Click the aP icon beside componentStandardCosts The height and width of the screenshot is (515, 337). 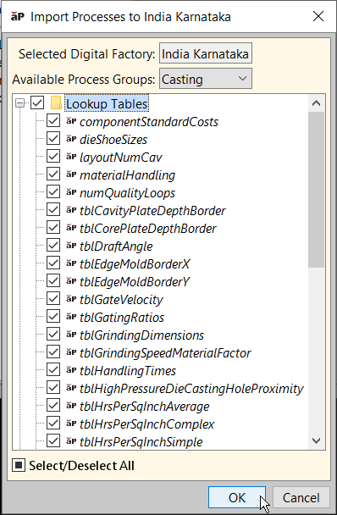[71, 121]
